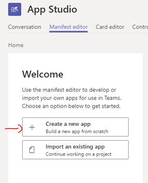Click the 'Import an existing app' title label
The image size is (148, 183).
tap(75, 147)
